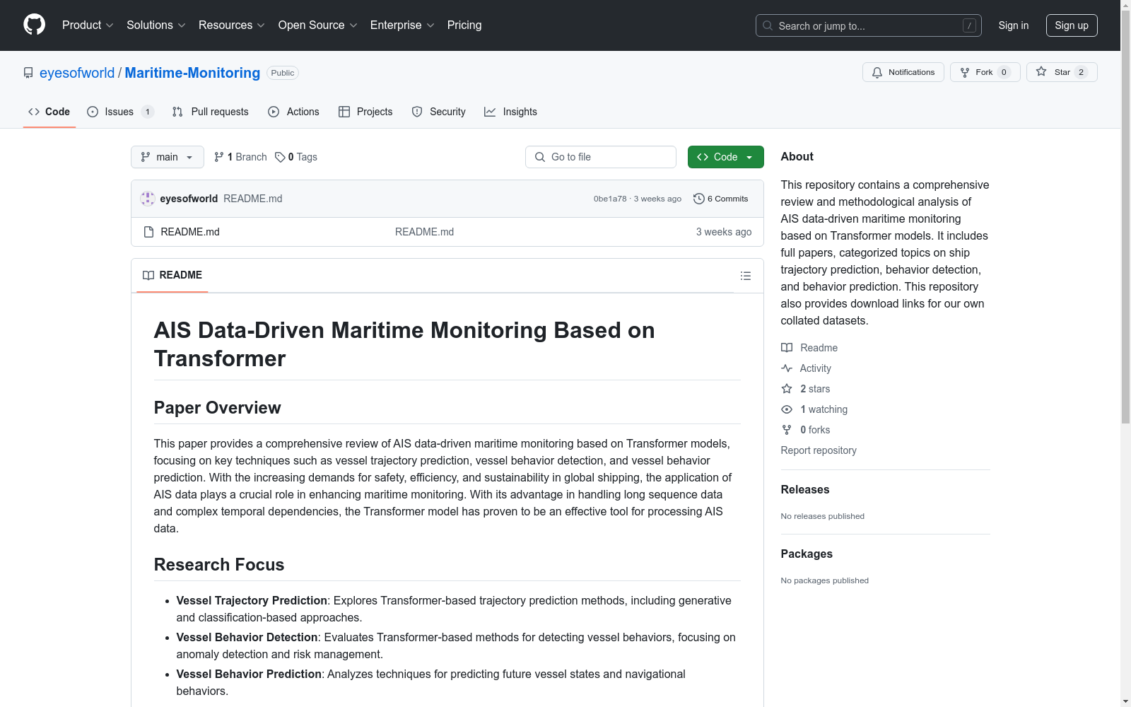
Task: Expand the Solutions menu
Action: pos(156,25)
